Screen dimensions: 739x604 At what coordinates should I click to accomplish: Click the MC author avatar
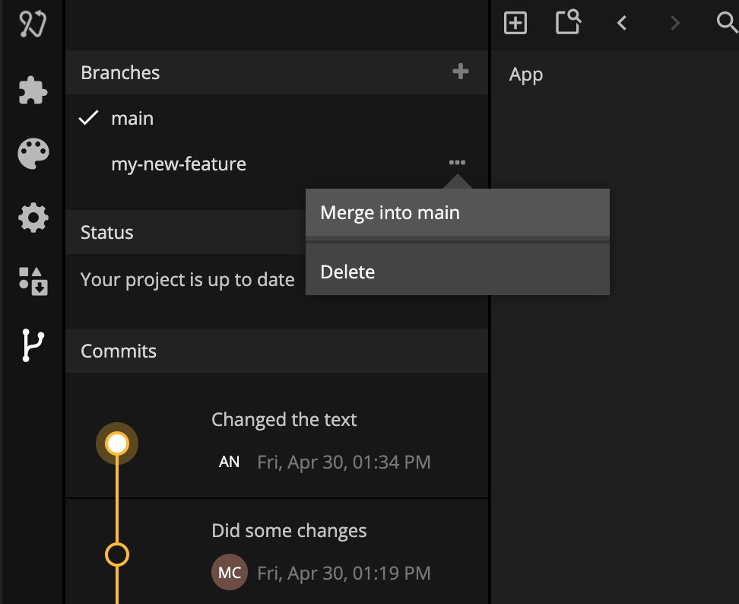(230, 572)
